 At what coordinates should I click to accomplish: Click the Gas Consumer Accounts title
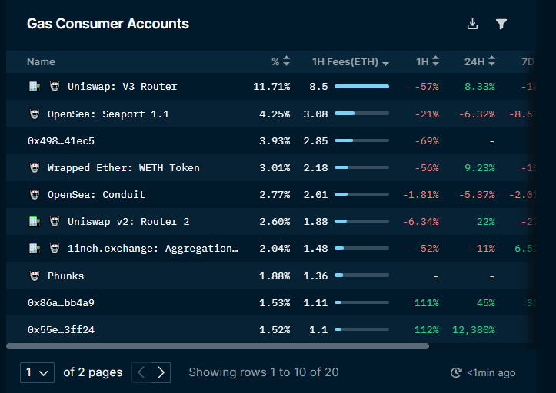click(x=108, y=24)
